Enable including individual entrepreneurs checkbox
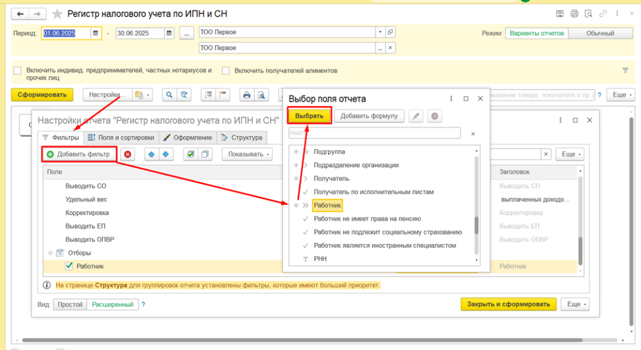The height and width of the screenshot is (350, 641). (x=17, y=71)
